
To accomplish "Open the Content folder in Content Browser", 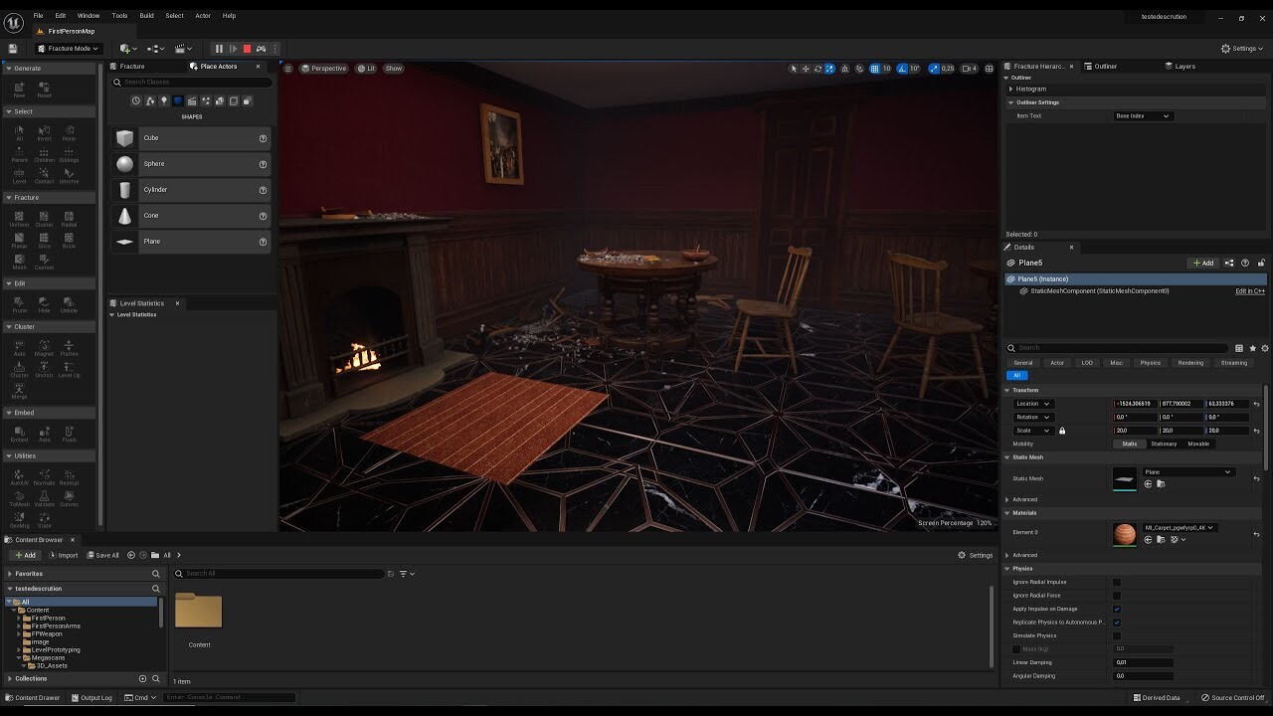I will click(199, 609).
